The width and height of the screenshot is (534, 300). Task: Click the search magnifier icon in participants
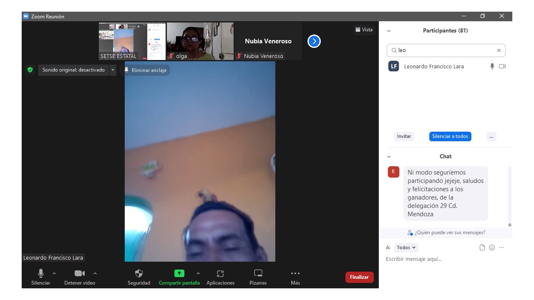pyautogui.click(x=394, y=50)
